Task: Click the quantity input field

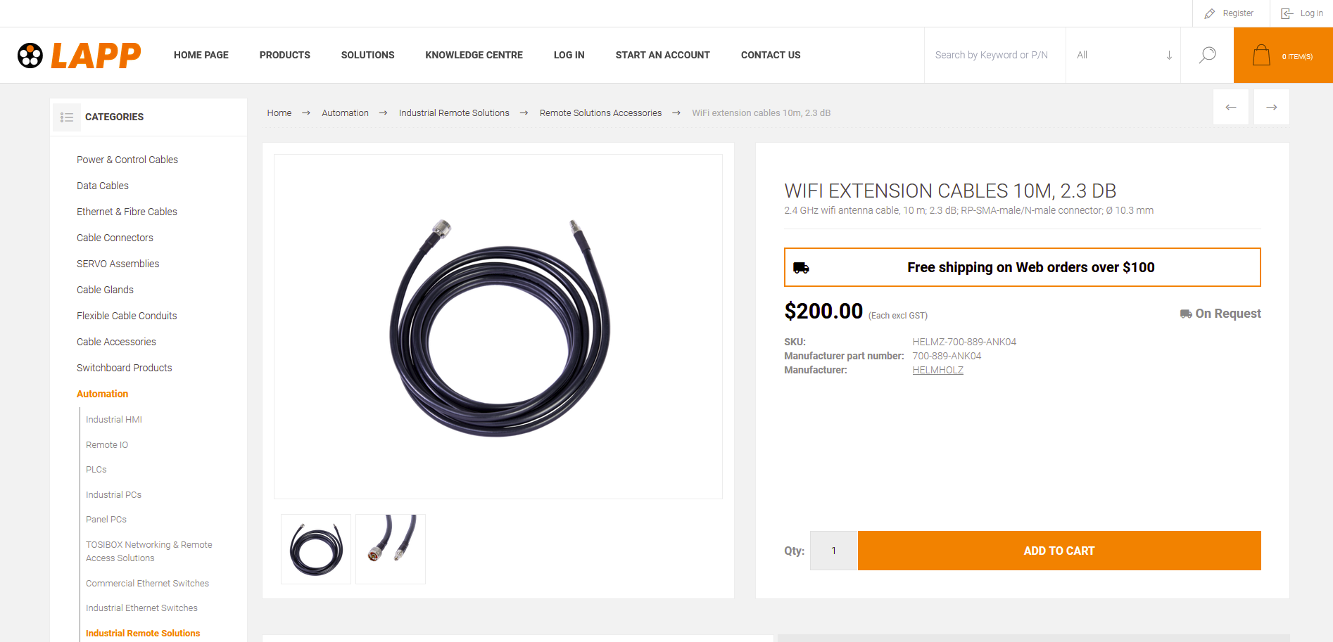Action: click(x=834, y=551)
